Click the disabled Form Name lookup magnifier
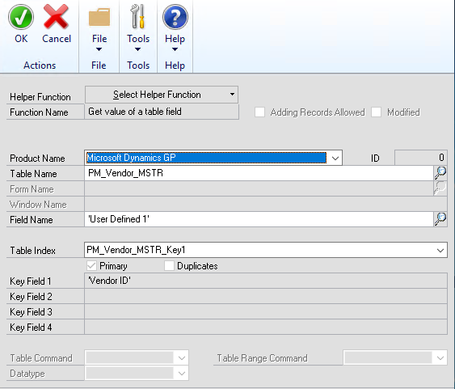455x389 pixels. [x=440, y=188]
